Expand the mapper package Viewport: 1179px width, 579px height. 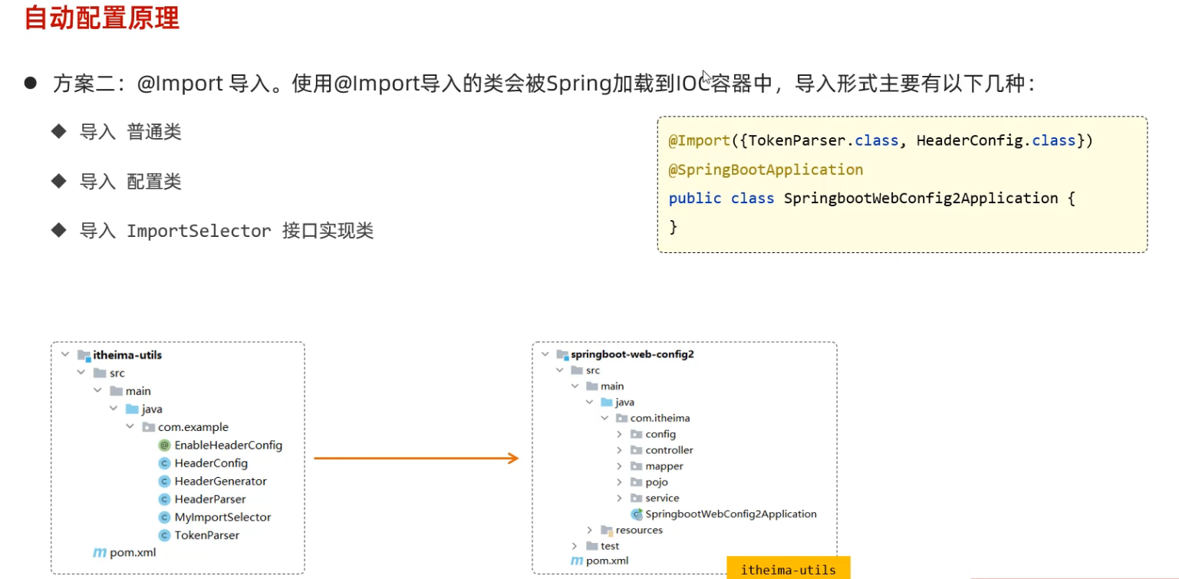click(620, 466)
